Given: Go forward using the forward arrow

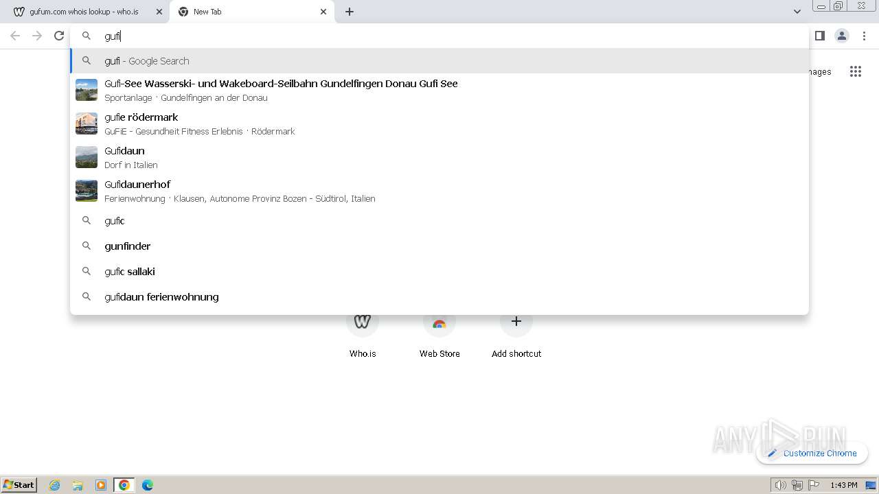Looking at the screenshot, I should tap(37, 36).
